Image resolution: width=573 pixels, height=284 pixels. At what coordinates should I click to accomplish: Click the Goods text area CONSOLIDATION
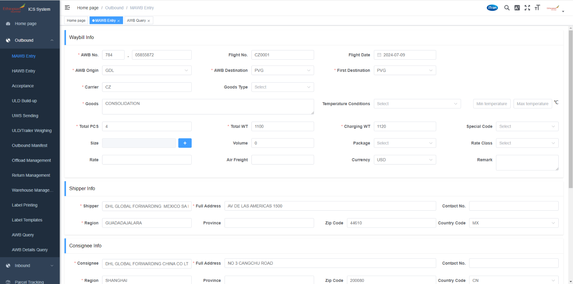coord(208,107)
